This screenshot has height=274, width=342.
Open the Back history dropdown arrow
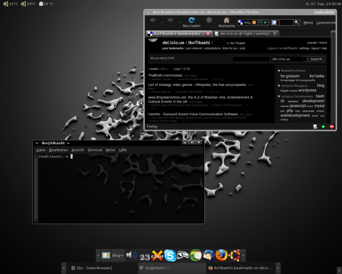pos(161,22)
